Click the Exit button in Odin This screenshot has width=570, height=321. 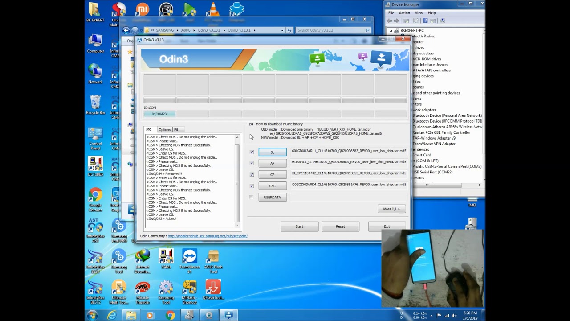point(387,226)
